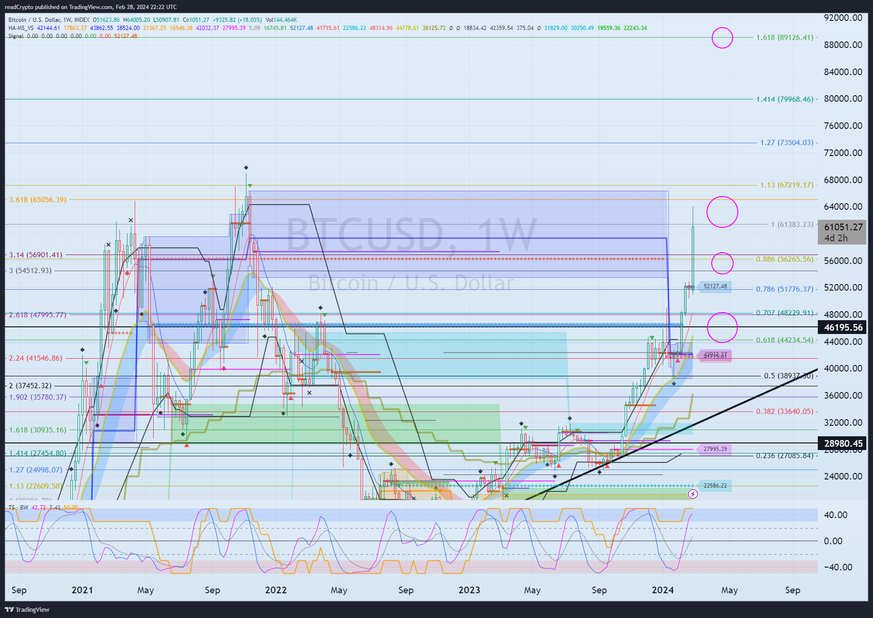The image size is (873, 618).
Task: Click the 2 (37452.32) extension label
Action: (30, 386)
